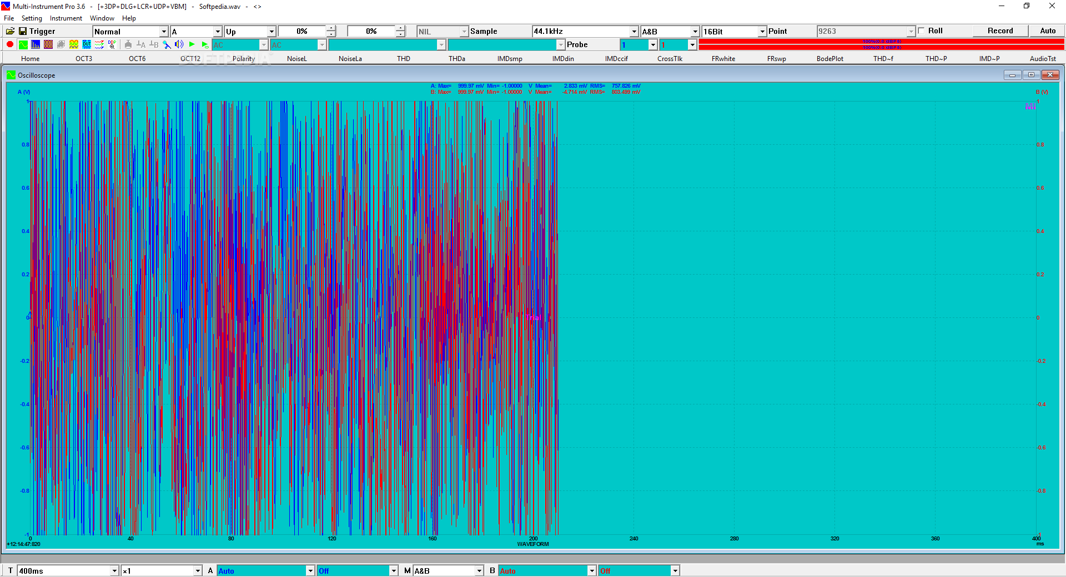Click the red record circle icon
Screen dimensions: 1066x577
[x=10, y=44]
